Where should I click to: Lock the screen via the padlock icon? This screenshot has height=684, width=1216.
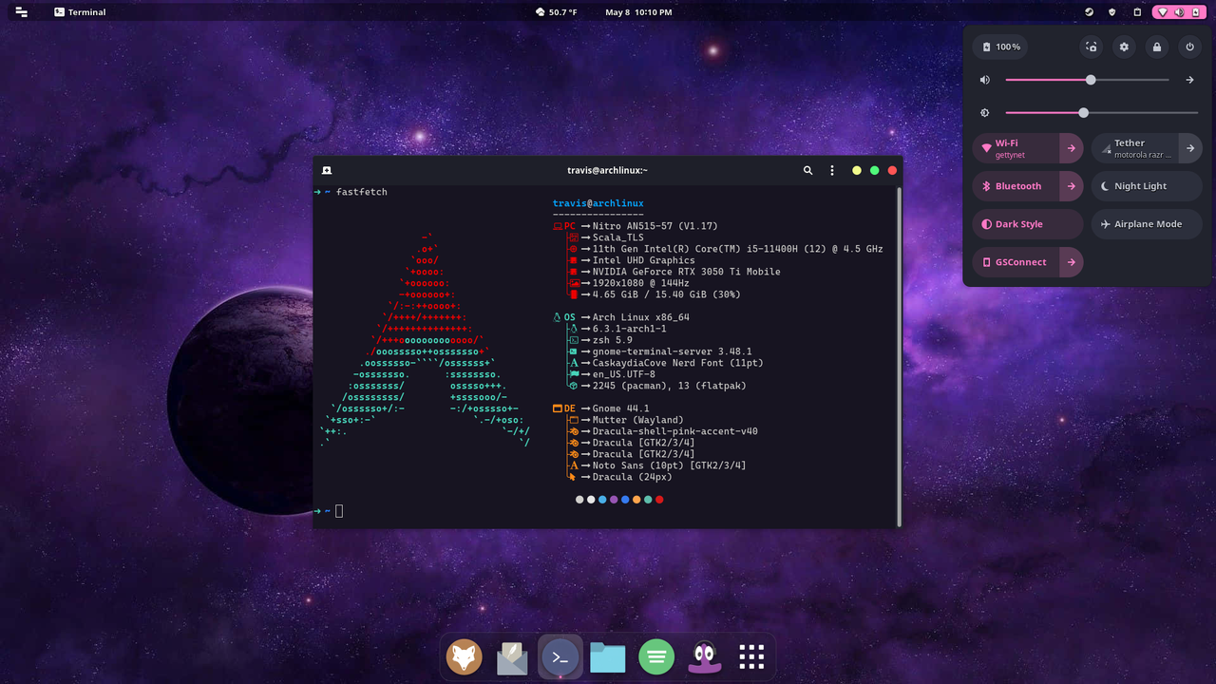[x=1157, y=47]
